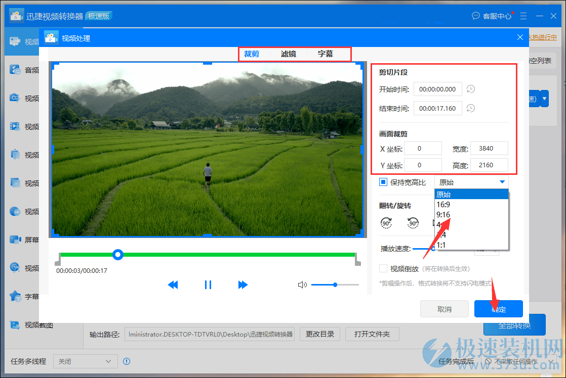Screen dimensions: 566x378
Task: Open 音频 sidebar item icon
Action: click(x=15, y=70)
